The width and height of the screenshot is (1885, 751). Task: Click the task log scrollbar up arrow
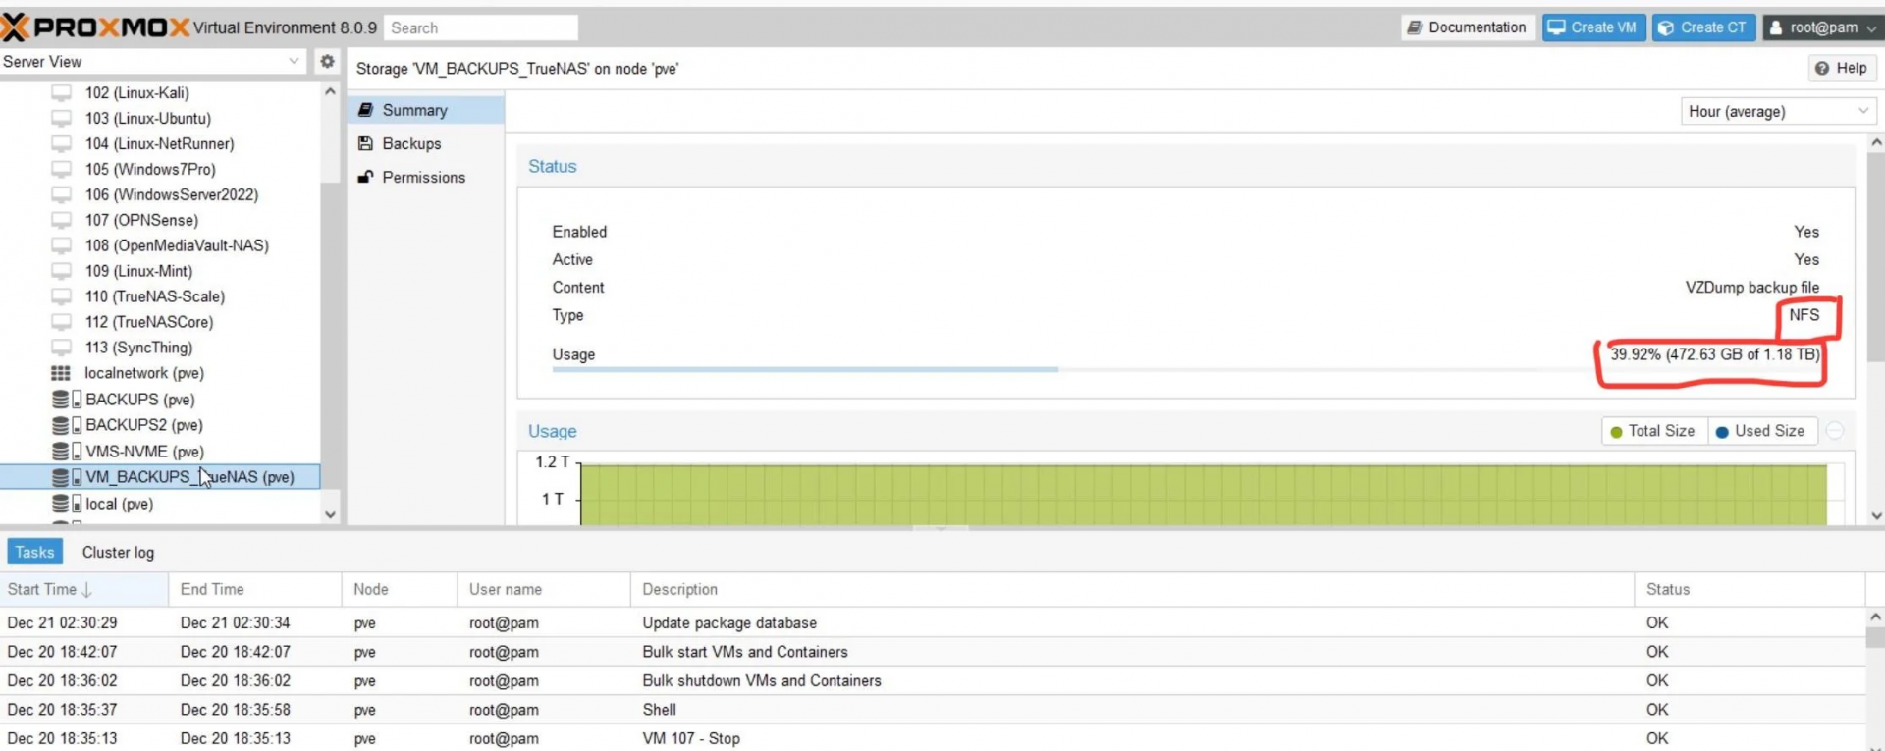pyautogui.click(x=1875, y=617)
